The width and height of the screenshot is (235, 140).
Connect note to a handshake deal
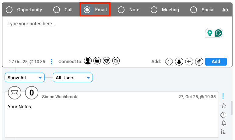[x=107, y=61]
